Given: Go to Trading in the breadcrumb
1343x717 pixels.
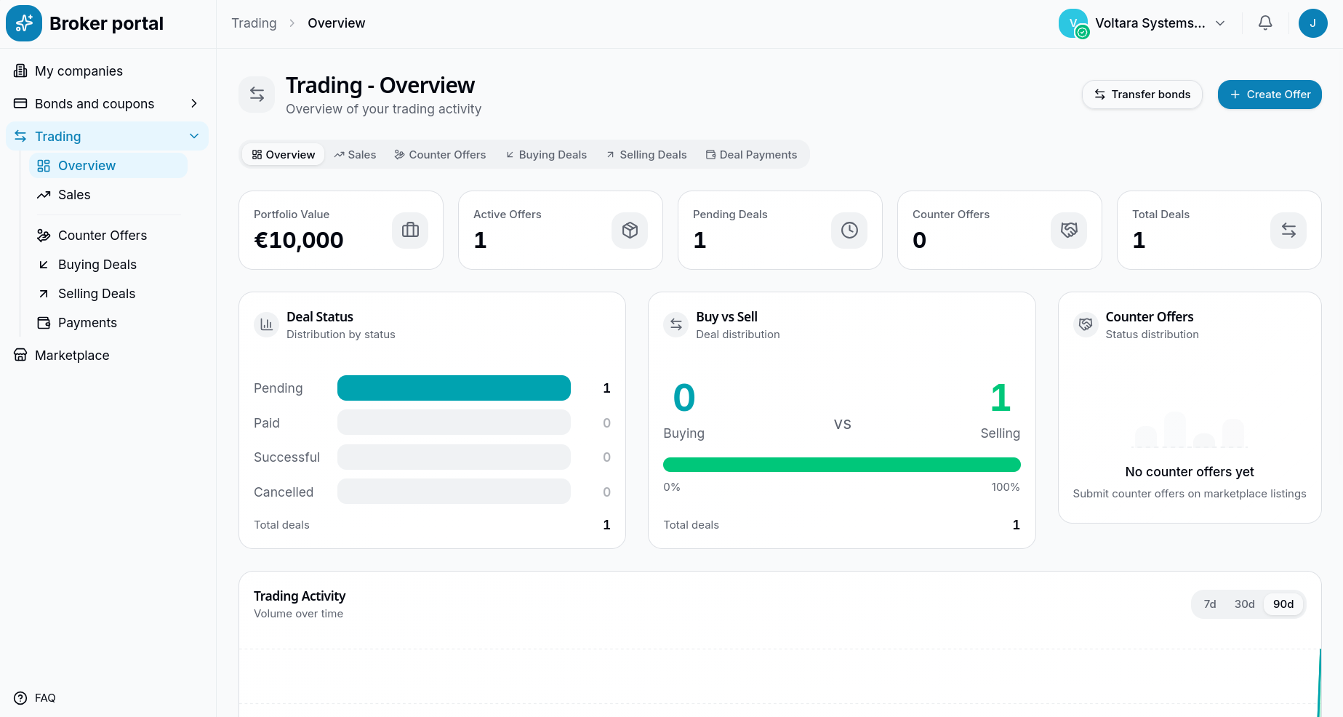Looking at the screenshot, I should pyautogui.click(x=254, y=23).
